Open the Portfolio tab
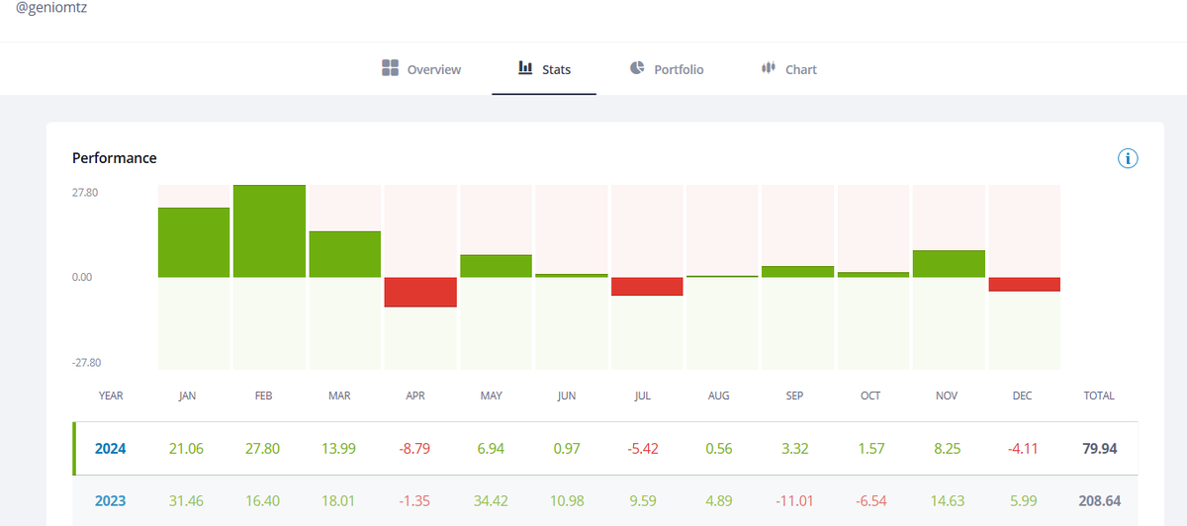The height and width of the screenshot is (526, 1187). click(x=666, y=69)
